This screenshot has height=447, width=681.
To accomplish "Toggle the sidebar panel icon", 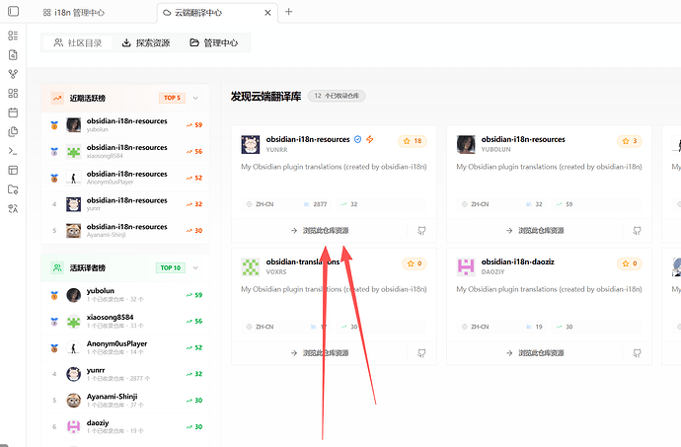I will tap(14, 11).
